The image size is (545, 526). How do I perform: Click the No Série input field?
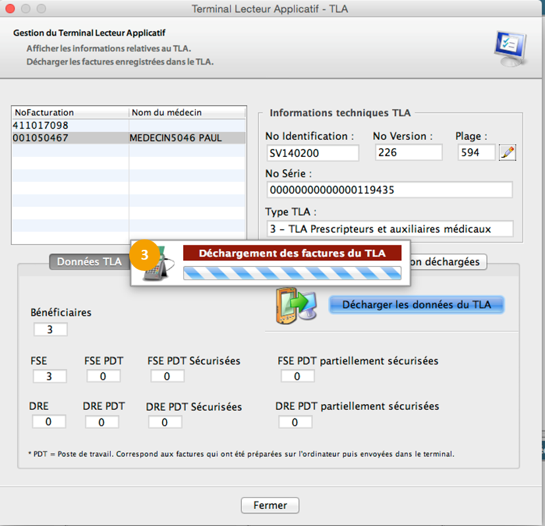pos(389,190)
